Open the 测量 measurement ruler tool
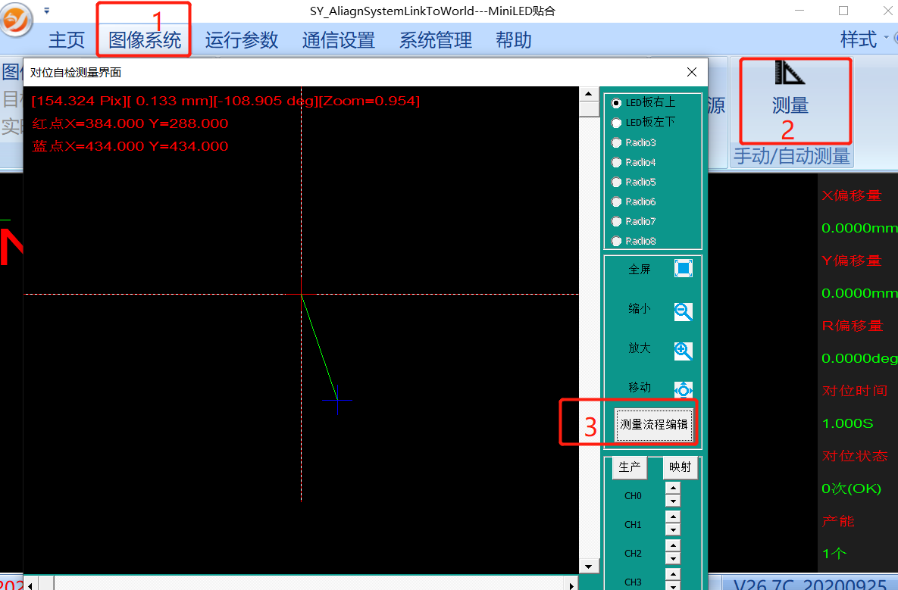This screenshot has width=898, height=590. point(790,91)
